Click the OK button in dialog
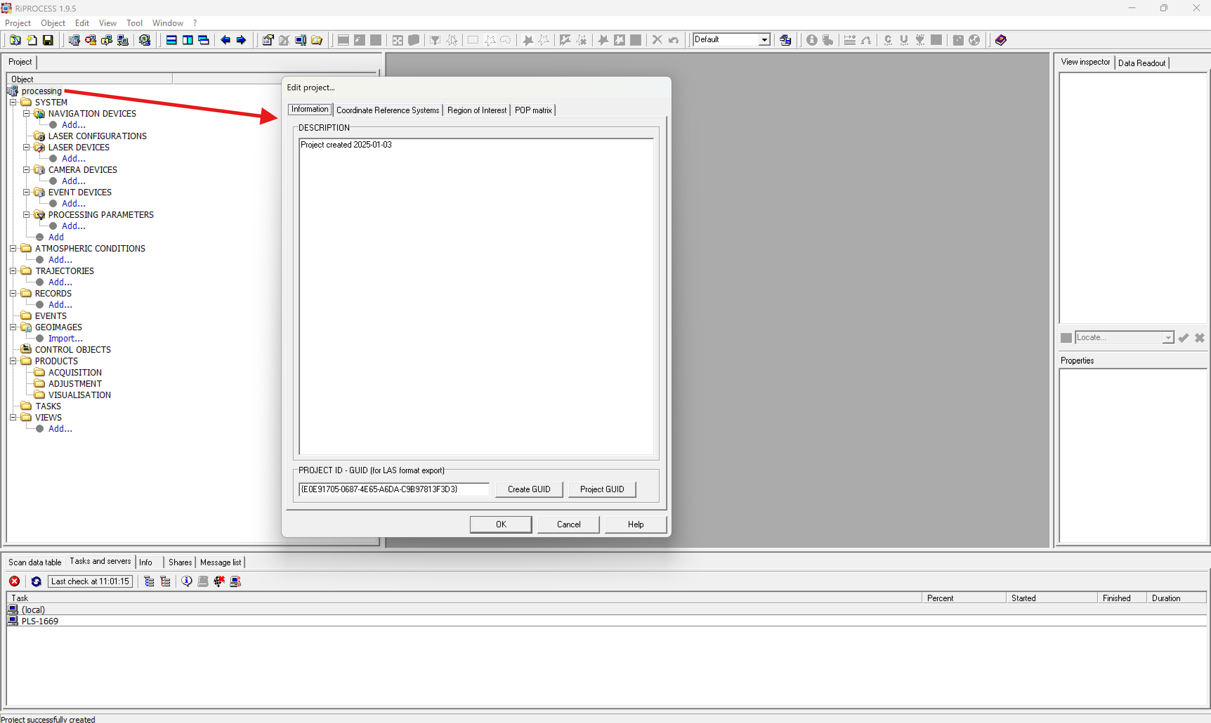Viewport: 1211px width, 723px height. click(x=500, y=524)
